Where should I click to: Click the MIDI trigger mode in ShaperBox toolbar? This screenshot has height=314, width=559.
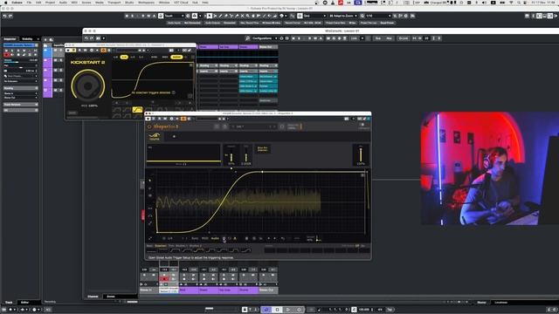tap(204, 238)
